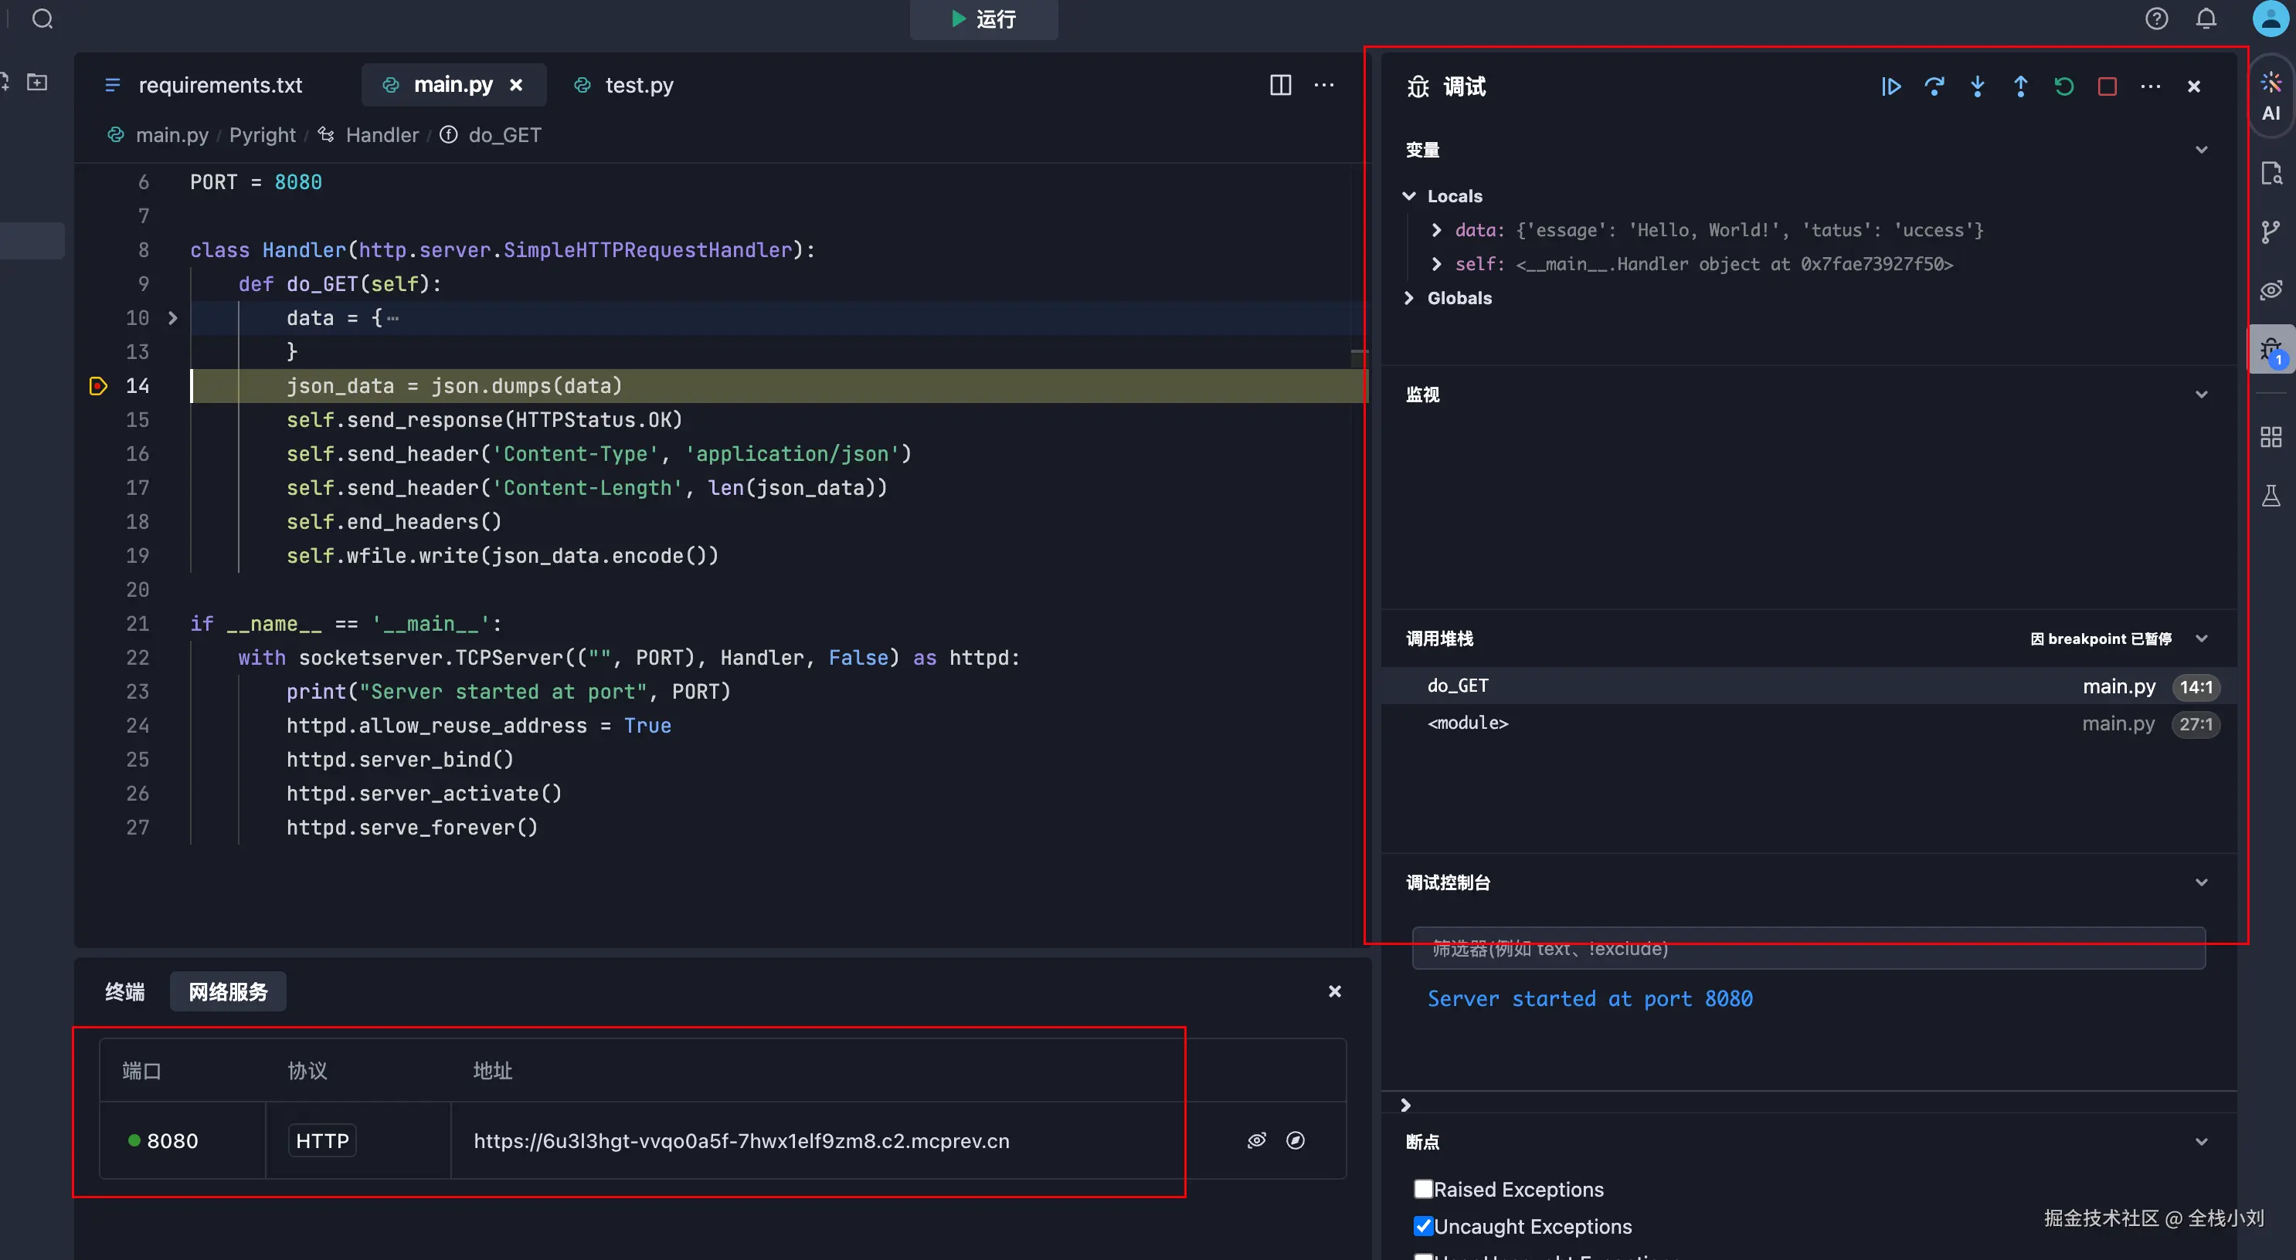
Task: Click the Step Into debug icon
Action: click(x=1977, y=86)
